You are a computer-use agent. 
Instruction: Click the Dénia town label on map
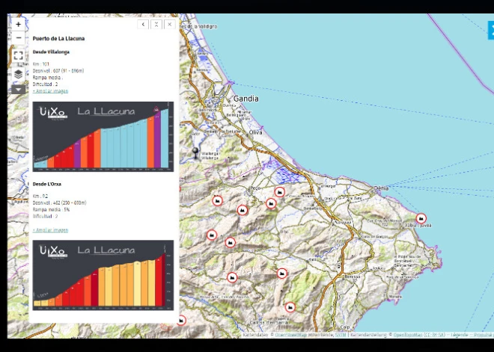381,188
